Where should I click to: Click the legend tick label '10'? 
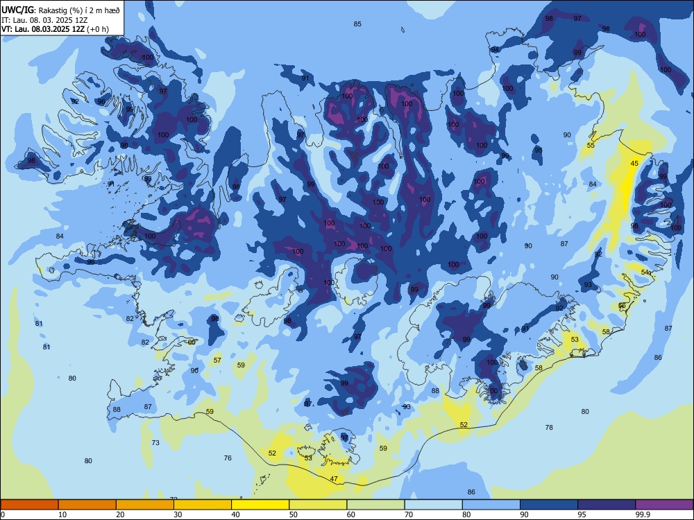click(62, 514)
